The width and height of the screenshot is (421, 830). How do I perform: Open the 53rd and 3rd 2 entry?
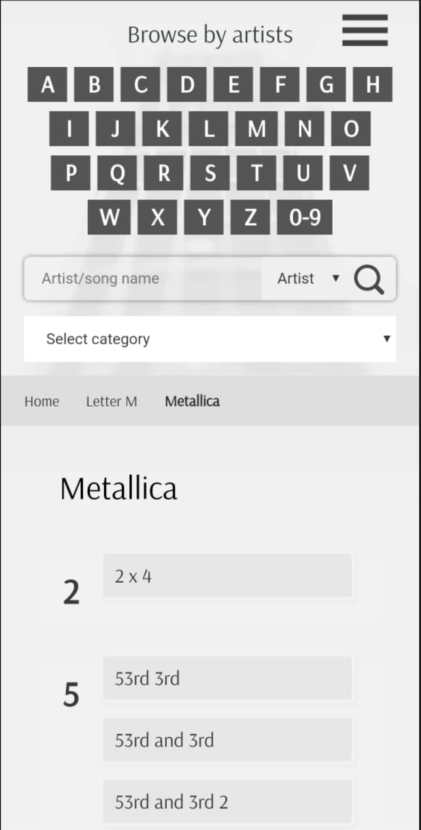pos(227,801)
